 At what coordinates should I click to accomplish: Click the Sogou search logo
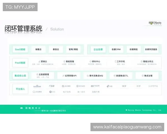[77, 86]
